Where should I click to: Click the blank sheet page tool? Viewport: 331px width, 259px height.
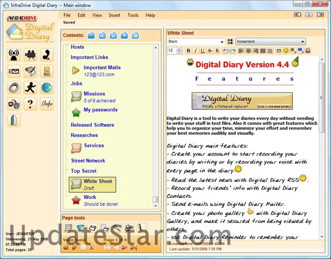pyautogui.click(x=68, y=228)
